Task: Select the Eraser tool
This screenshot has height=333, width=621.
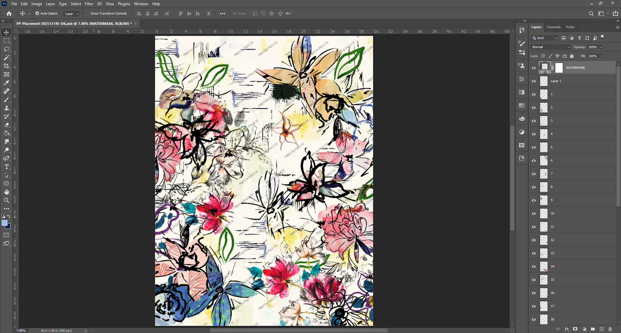Action: coord(6,125)
